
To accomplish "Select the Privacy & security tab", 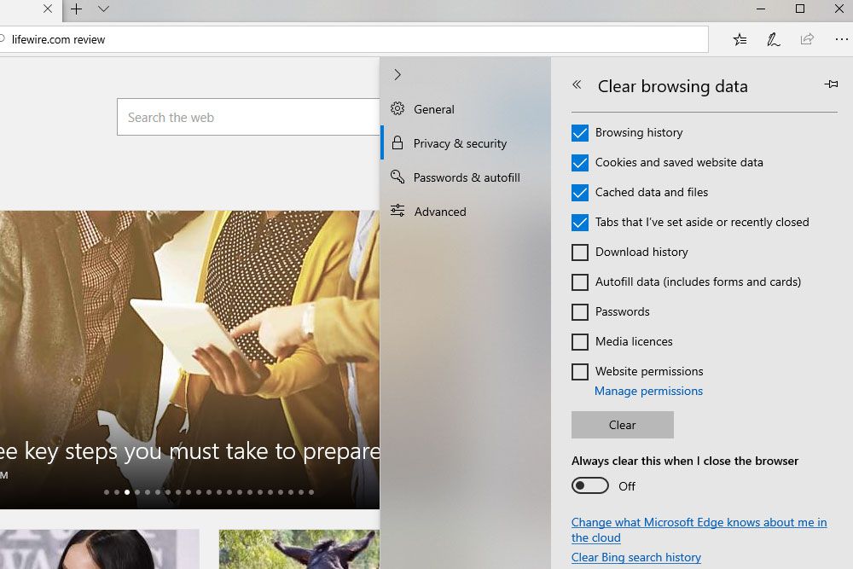I will pos(466,143).
